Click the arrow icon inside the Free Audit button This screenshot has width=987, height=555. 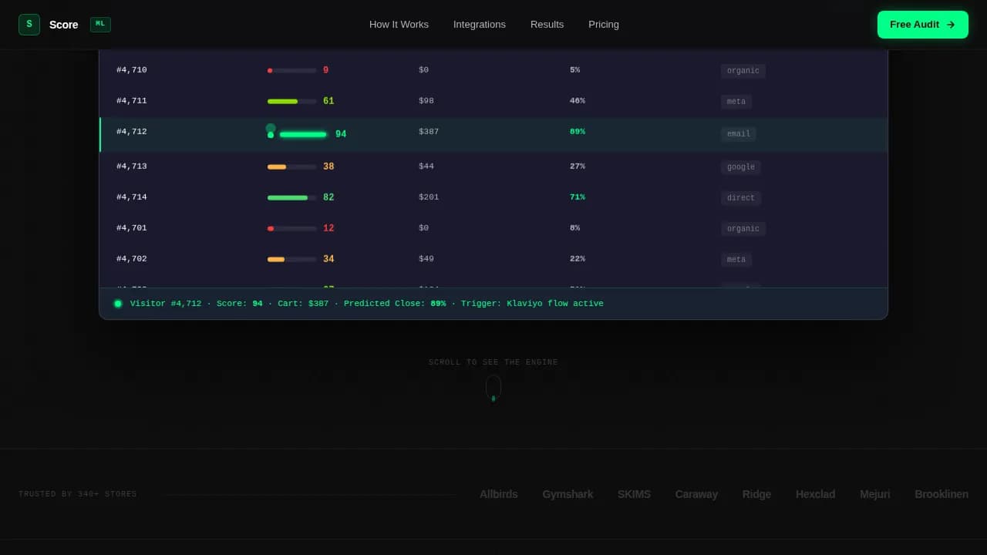coord(950,24)
